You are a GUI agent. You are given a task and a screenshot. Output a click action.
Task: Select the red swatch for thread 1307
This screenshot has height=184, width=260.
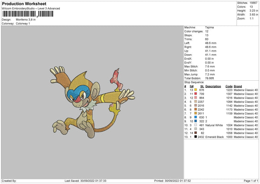[x=195, y=94]
